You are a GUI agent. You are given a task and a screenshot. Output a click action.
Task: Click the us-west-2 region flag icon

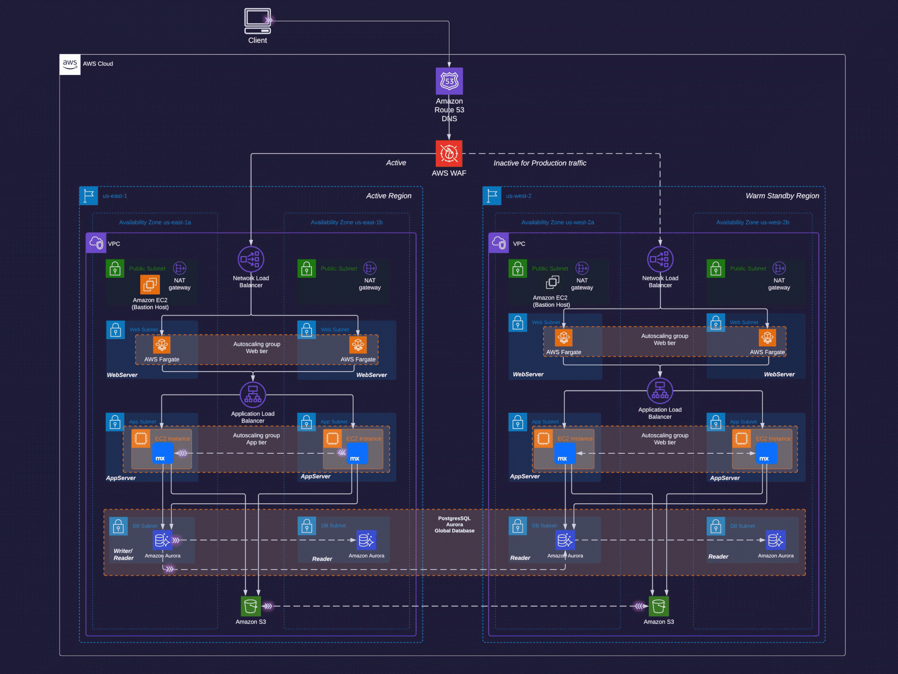coord(492,196)
